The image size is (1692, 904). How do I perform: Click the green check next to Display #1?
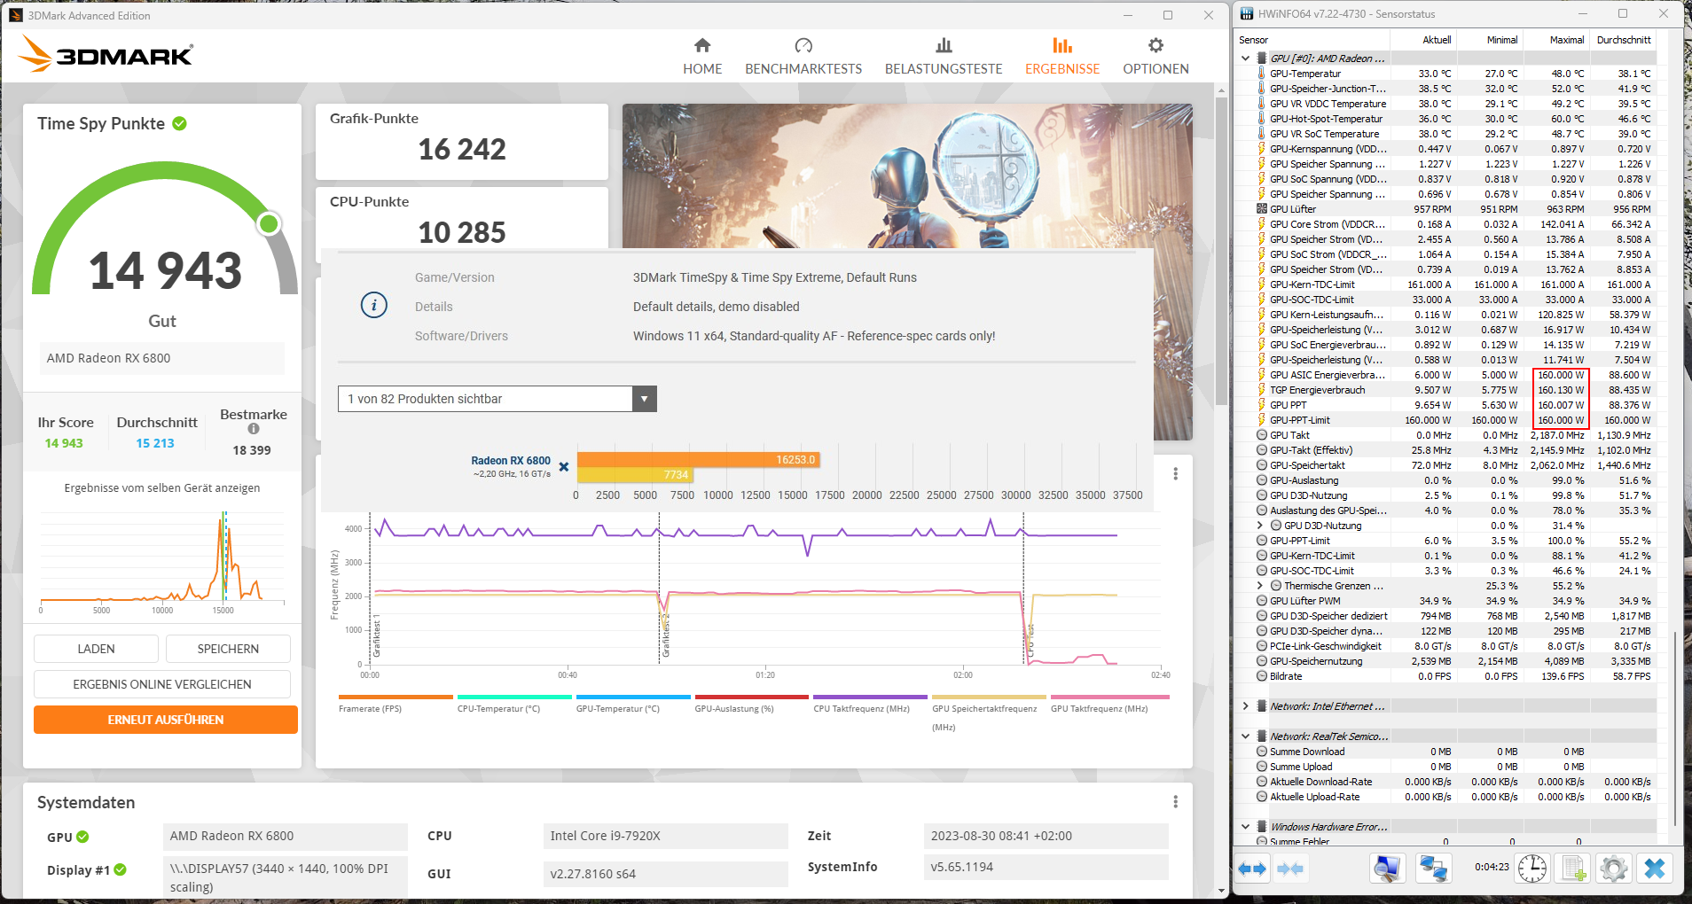(x=121, y=870)
